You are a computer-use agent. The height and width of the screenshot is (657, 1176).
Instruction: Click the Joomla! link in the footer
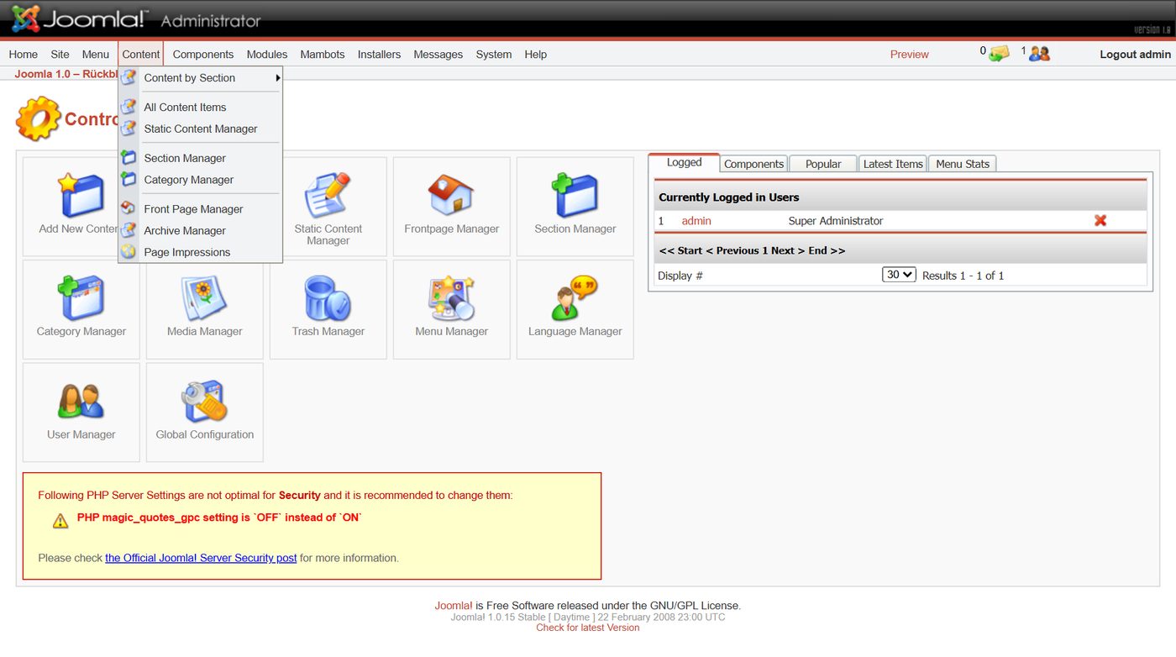coord(454,605)
